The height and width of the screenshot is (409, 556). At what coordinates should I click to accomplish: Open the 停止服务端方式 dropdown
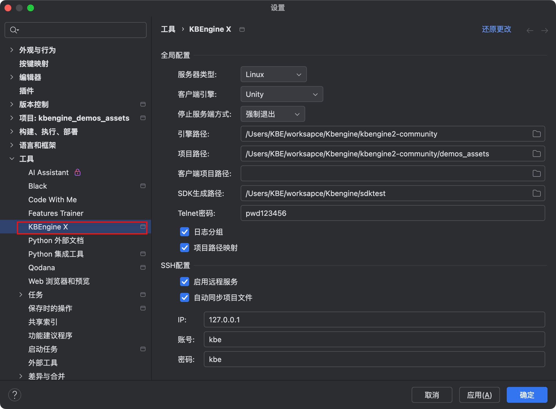pos(272,114)
